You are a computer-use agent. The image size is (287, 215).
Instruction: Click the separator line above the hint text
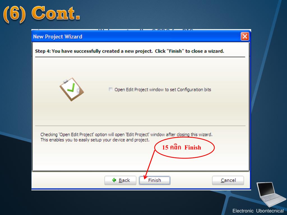140,126
